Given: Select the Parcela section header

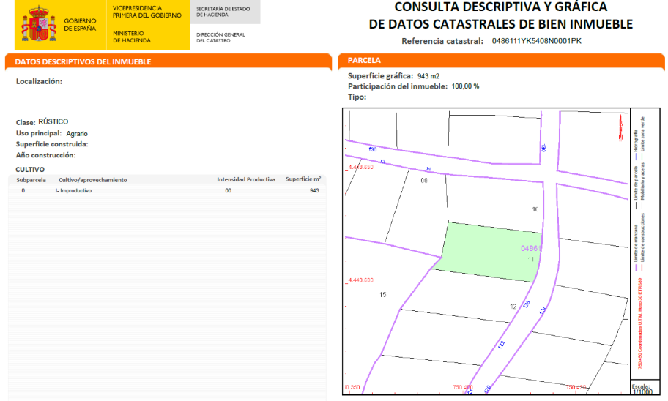Looking at the screenshot, I should click(501, 61).
